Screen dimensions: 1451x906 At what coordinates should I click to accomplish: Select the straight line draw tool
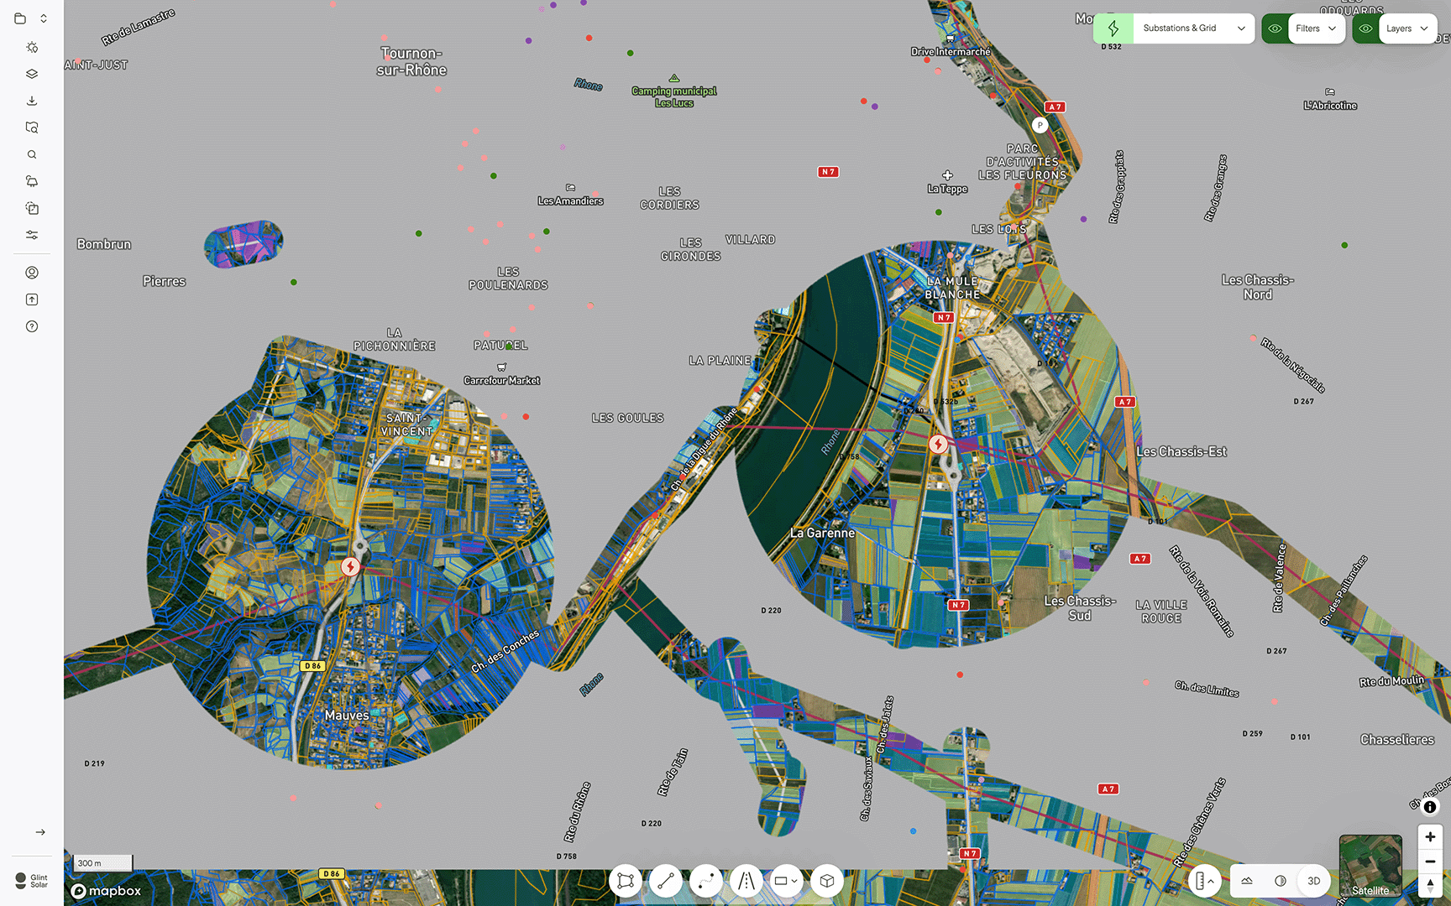(x=666, y=881)
